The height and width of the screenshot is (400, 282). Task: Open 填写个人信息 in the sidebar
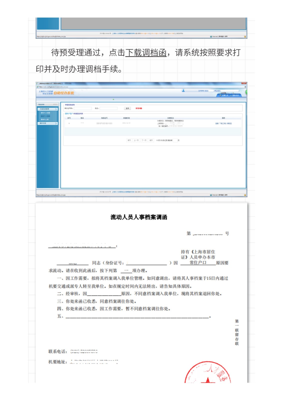pyautogui.click(x=45, y=113)
